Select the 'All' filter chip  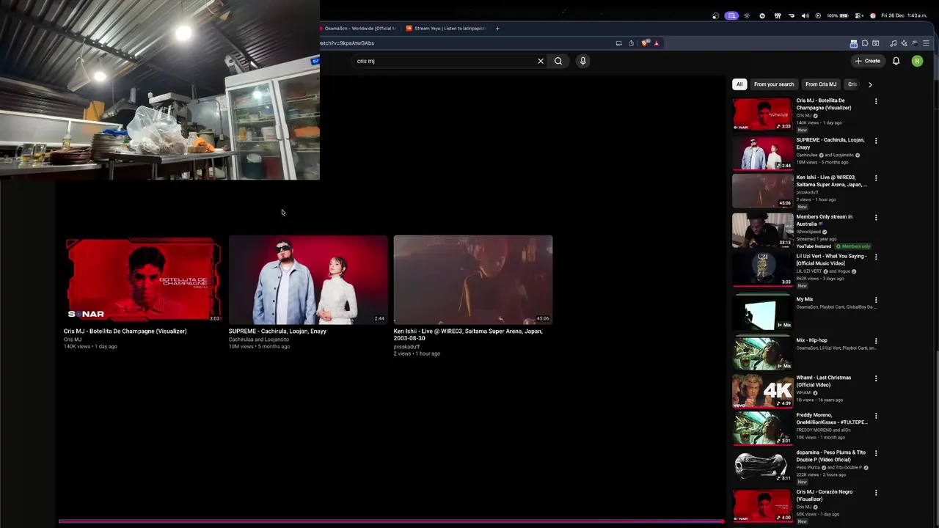coord(739,84)
